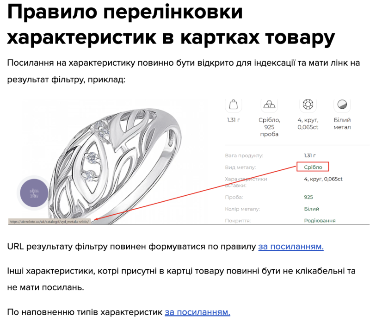This screenshot has width=370, height=323.
Task: Click the 'Вид металу:' label
Action: [240, 167]
